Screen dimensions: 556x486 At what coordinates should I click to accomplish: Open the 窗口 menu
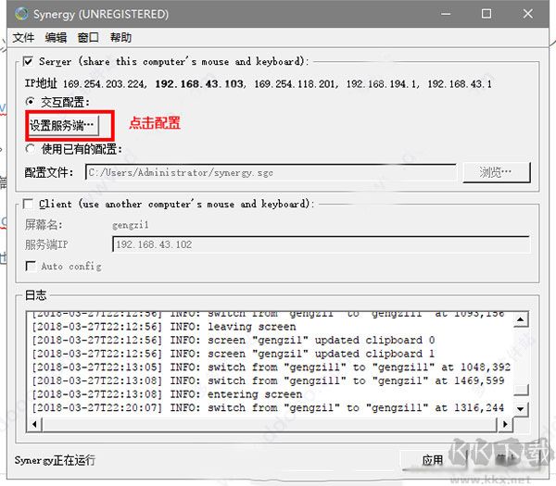click(88, 37)
